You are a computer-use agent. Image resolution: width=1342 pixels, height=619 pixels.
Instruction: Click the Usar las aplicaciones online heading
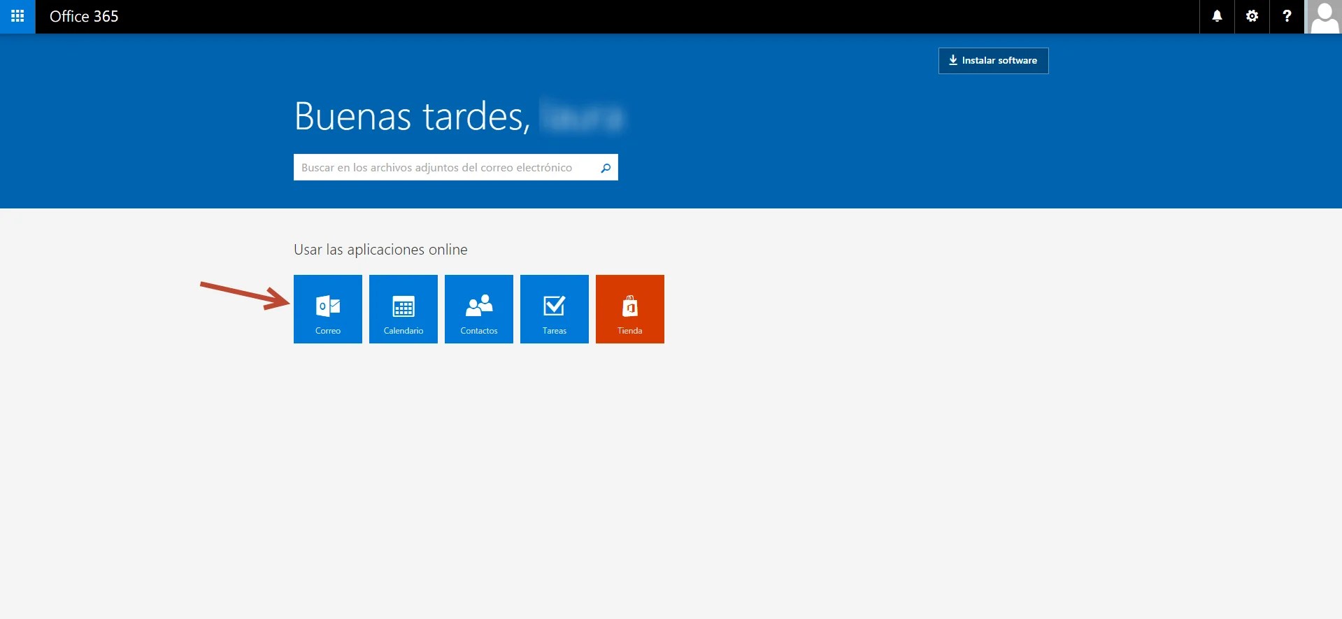(x=380, y=250)
